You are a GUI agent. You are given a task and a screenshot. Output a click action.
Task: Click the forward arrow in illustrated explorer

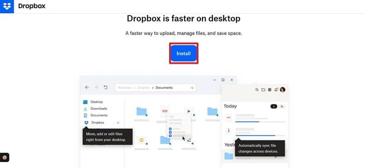coord(96,87)
